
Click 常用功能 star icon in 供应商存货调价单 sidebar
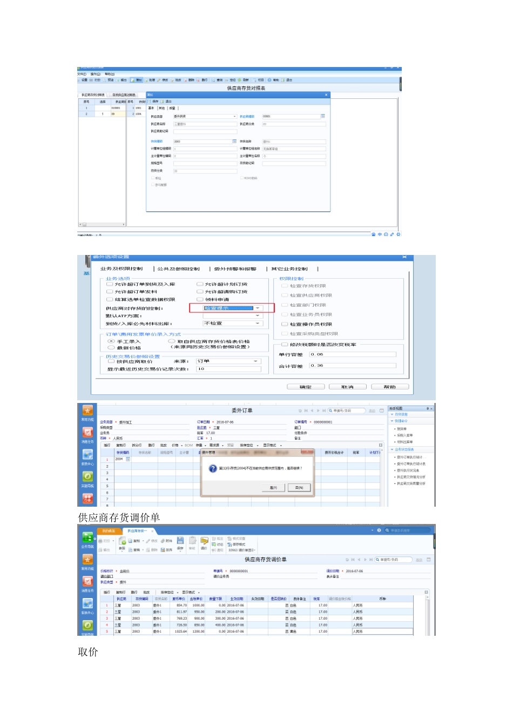tap(87, 560)
